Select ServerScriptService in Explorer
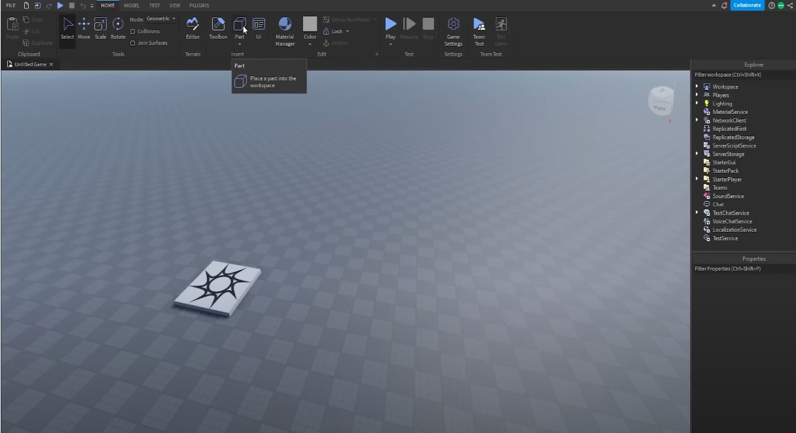796x433 pixels. (x=734, y=145)
